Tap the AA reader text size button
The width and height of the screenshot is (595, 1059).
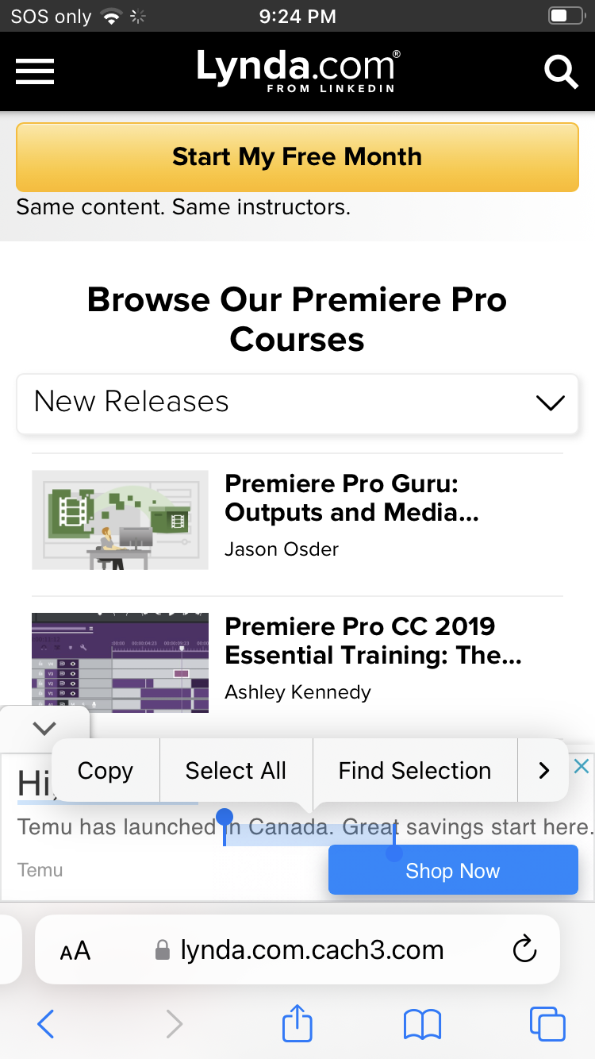(75, 950)
